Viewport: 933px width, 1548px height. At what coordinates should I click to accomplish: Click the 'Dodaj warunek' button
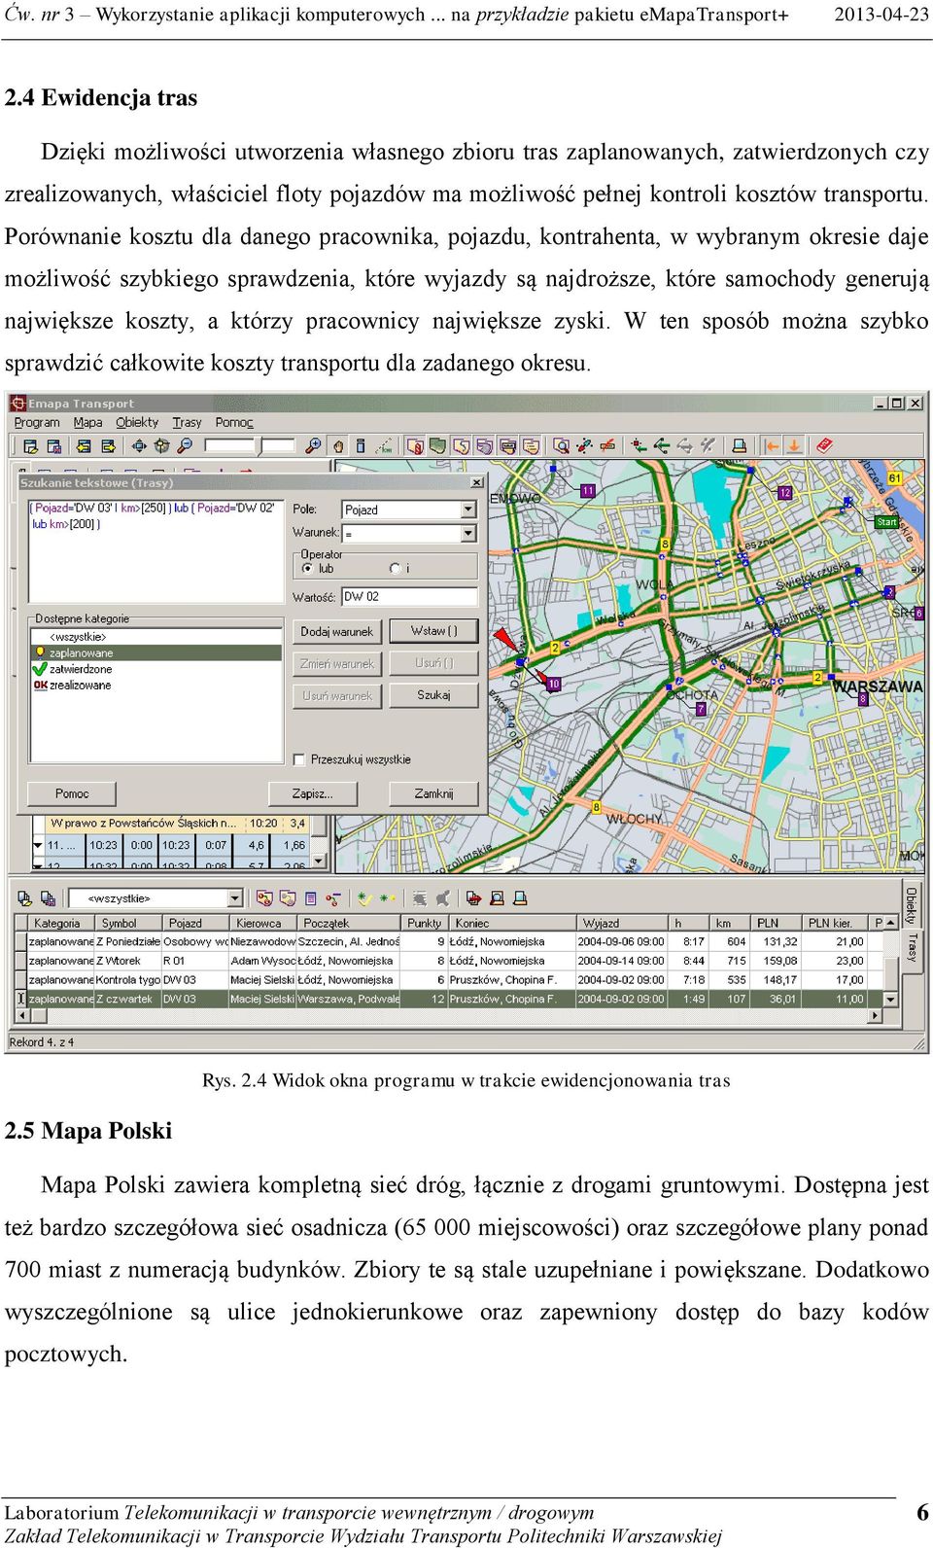click(x=337, y=631)
